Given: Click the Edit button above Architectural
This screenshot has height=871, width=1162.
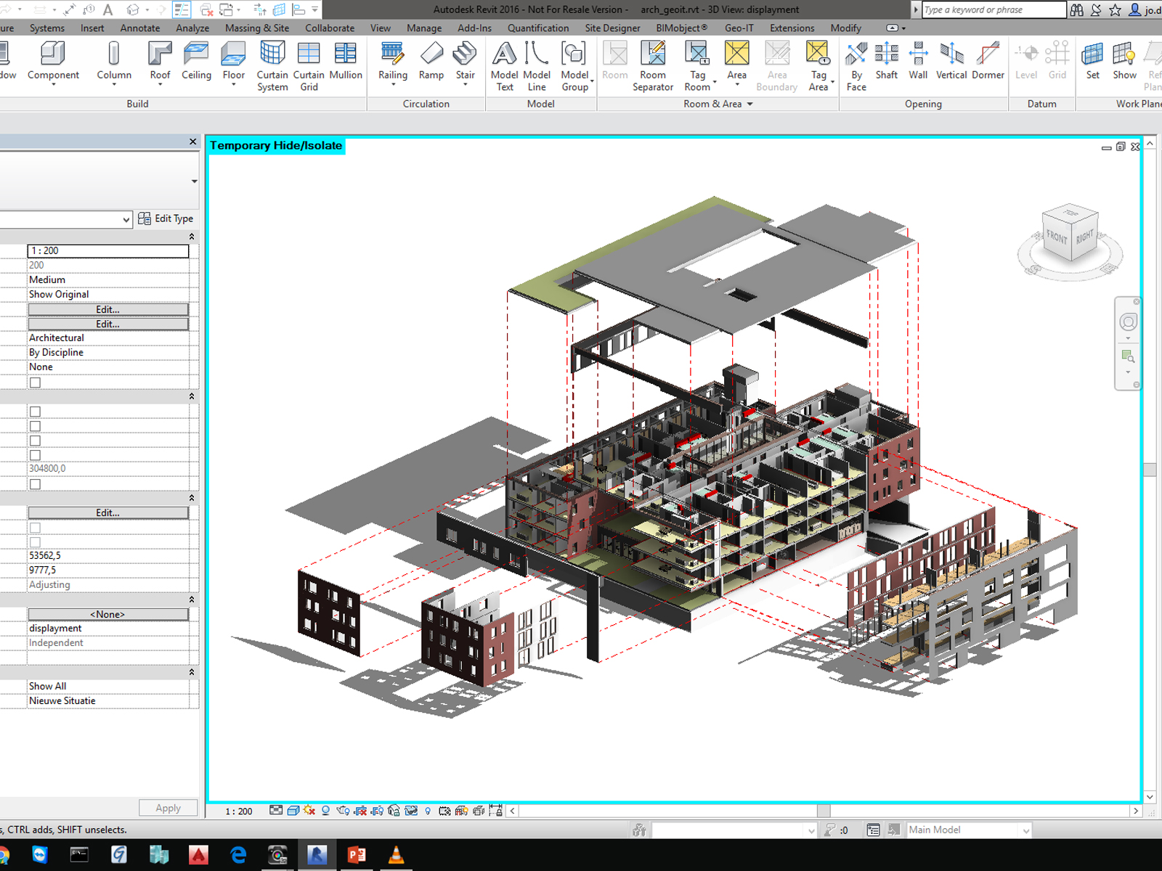Looking at the screenshot, I should [x=108, y=324].
